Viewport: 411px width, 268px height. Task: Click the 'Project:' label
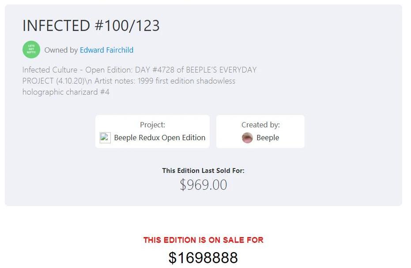point(152,125)
